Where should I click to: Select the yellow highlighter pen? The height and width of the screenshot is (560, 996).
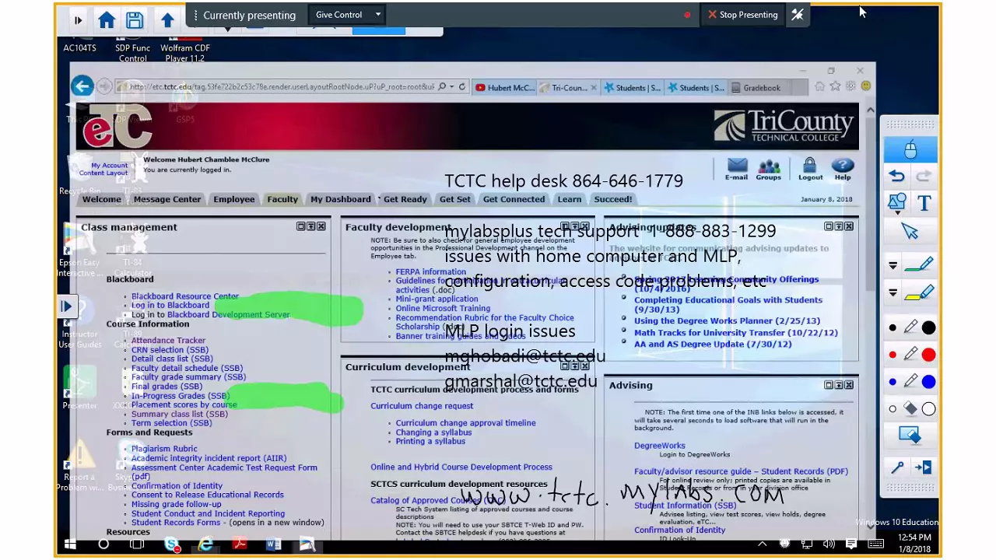pyautogui.click(x=919, y=293)
